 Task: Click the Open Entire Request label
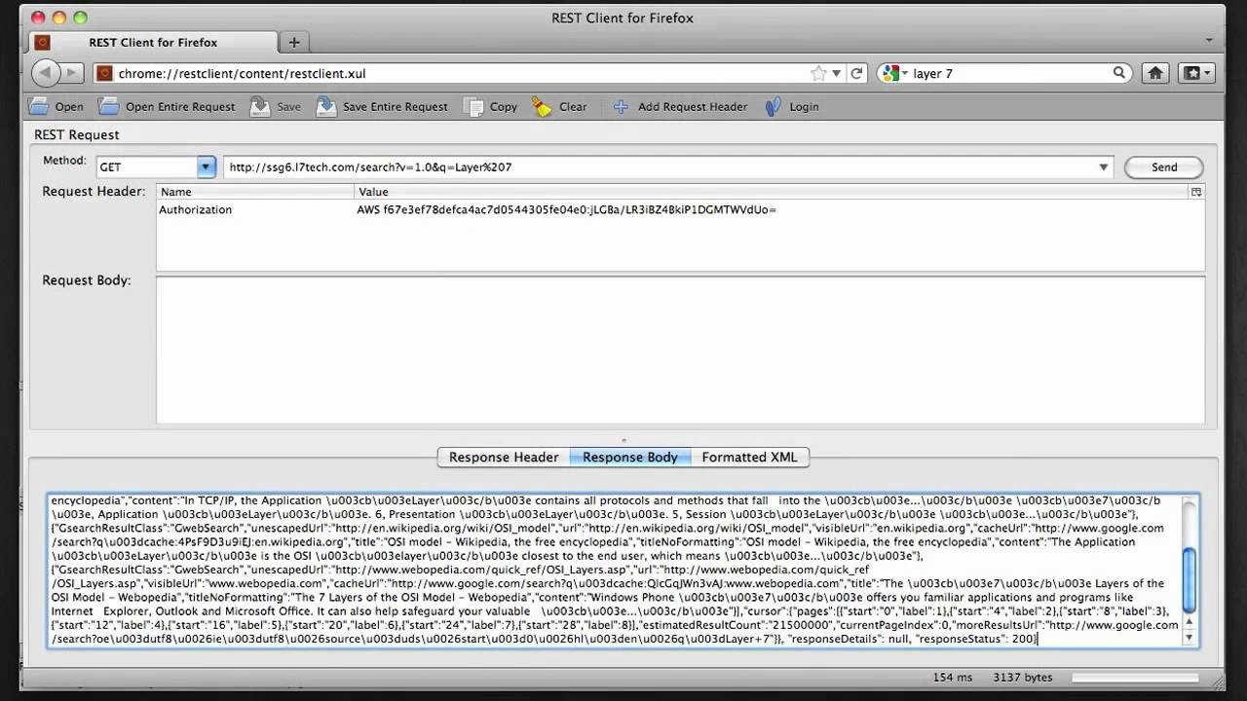180,107
